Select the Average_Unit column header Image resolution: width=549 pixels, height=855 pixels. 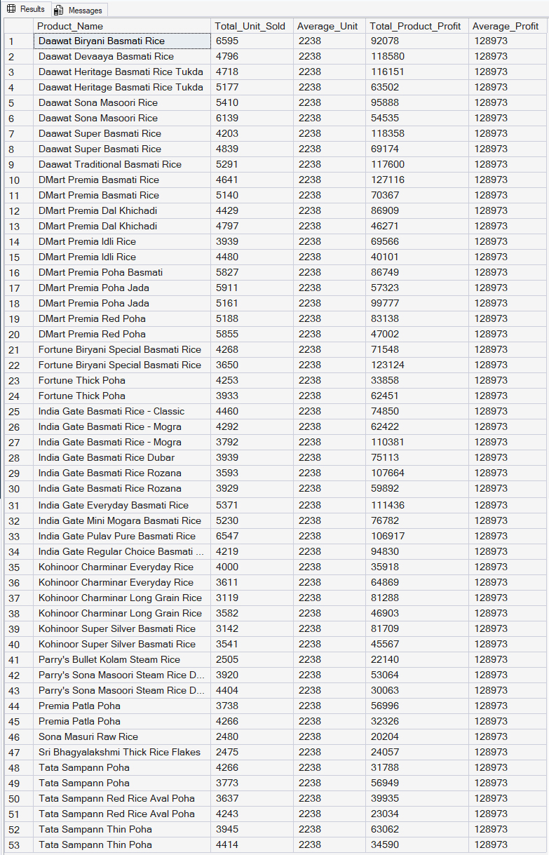(x=328, y=26)
